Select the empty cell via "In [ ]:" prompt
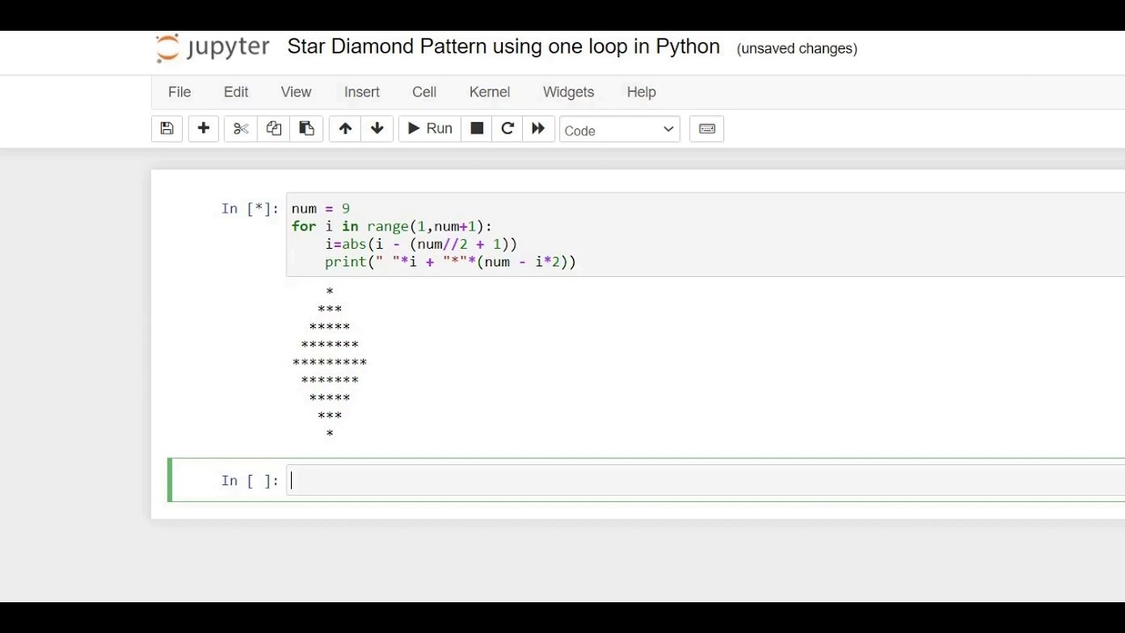Viewport: 1125px width, 633px height. (250, 481)
